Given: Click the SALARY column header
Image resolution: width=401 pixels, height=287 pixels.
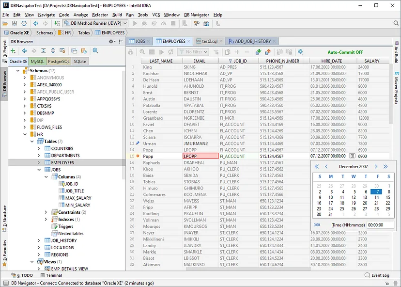Looking at the screenshot, I should [372, 61].
